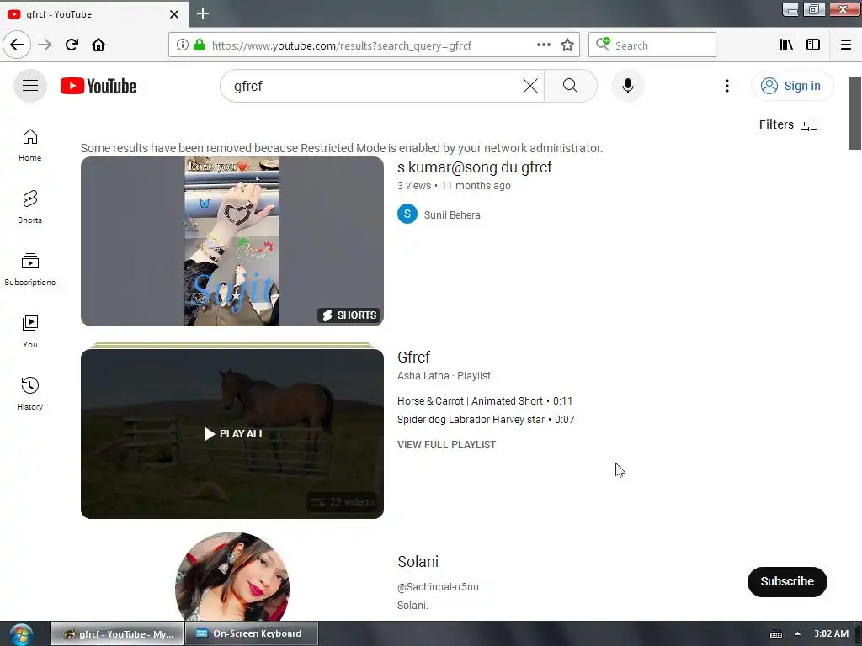Viewport: 862px width, 646px height.
Task: Open the Gfrcf playlist title
Action: [413, 357]
